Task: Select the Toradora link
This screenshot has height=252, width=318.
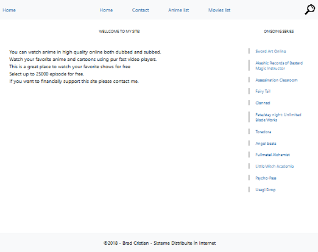Action: click(263, 131)
